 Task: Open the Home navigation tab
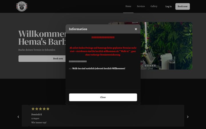coord(128,6)
